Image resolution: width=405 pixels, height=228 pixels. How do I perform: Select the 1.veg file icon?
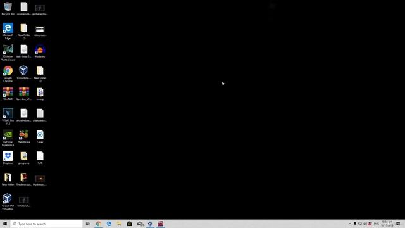pos(40,137)
